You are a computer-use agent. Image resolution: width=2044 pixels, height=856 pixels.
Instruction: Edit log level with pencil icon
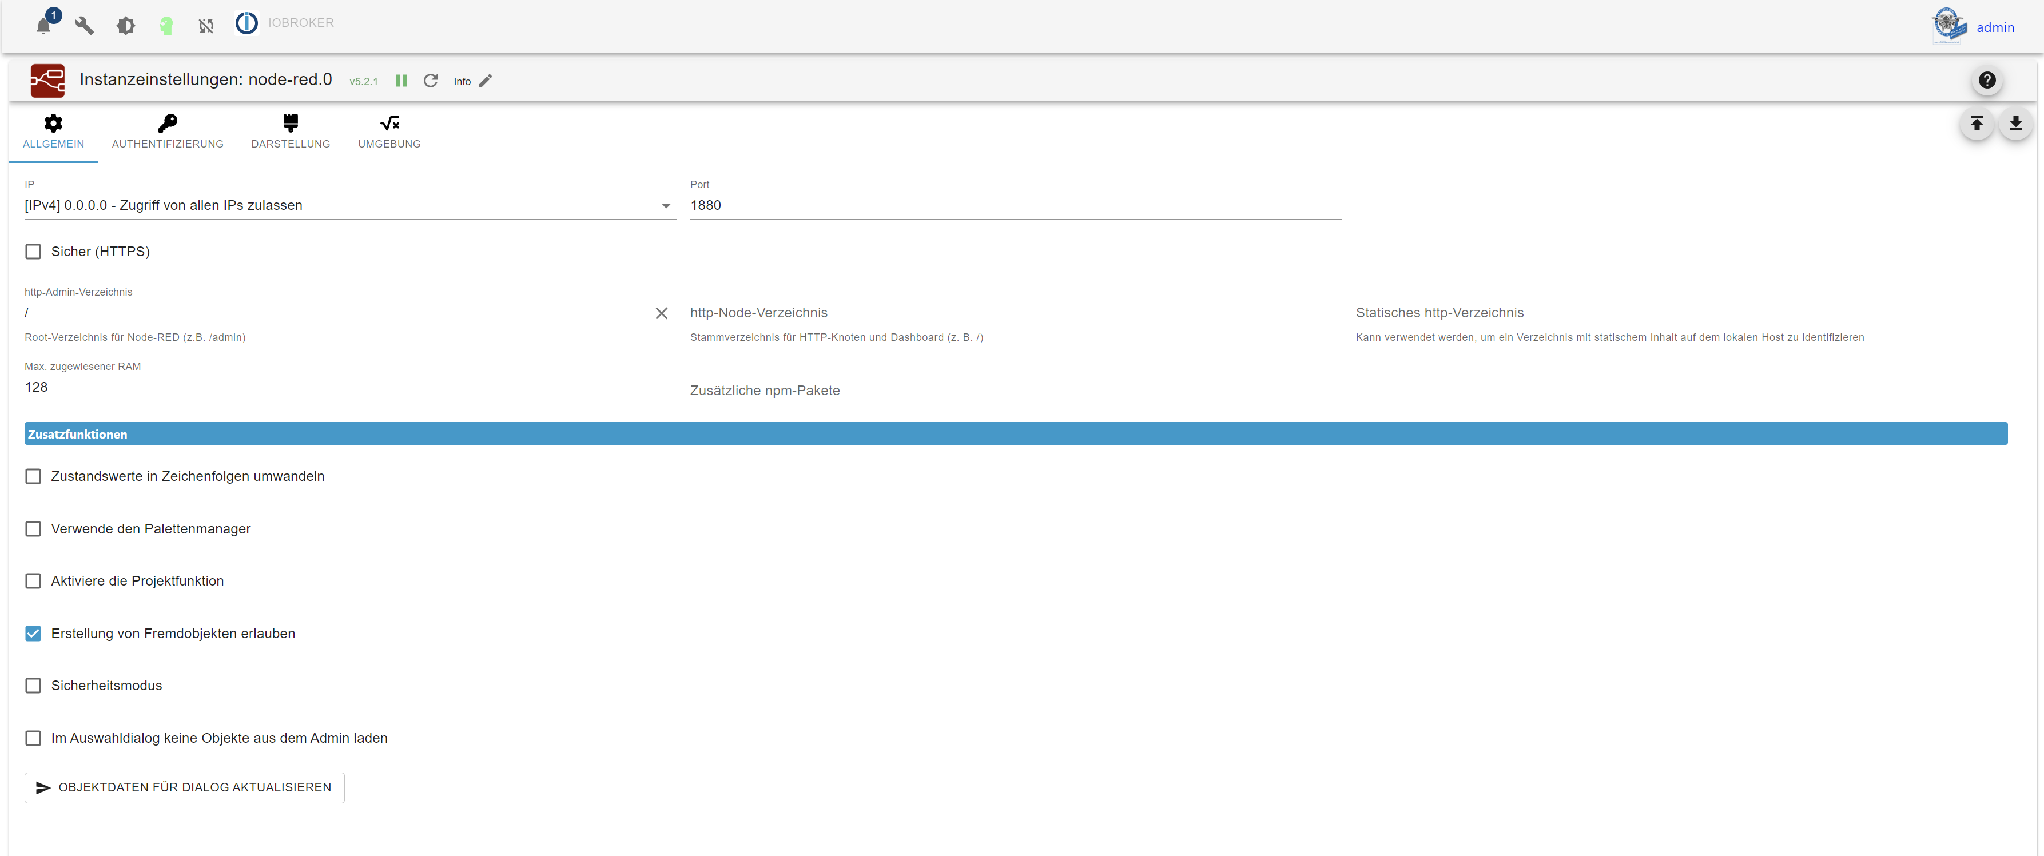(x=486, y=81)
